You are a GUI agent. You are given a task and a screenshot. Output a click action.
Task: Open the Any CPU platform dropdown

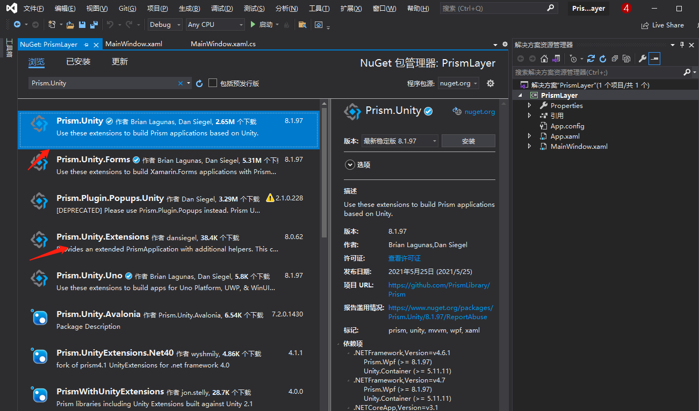pos(215,25)
